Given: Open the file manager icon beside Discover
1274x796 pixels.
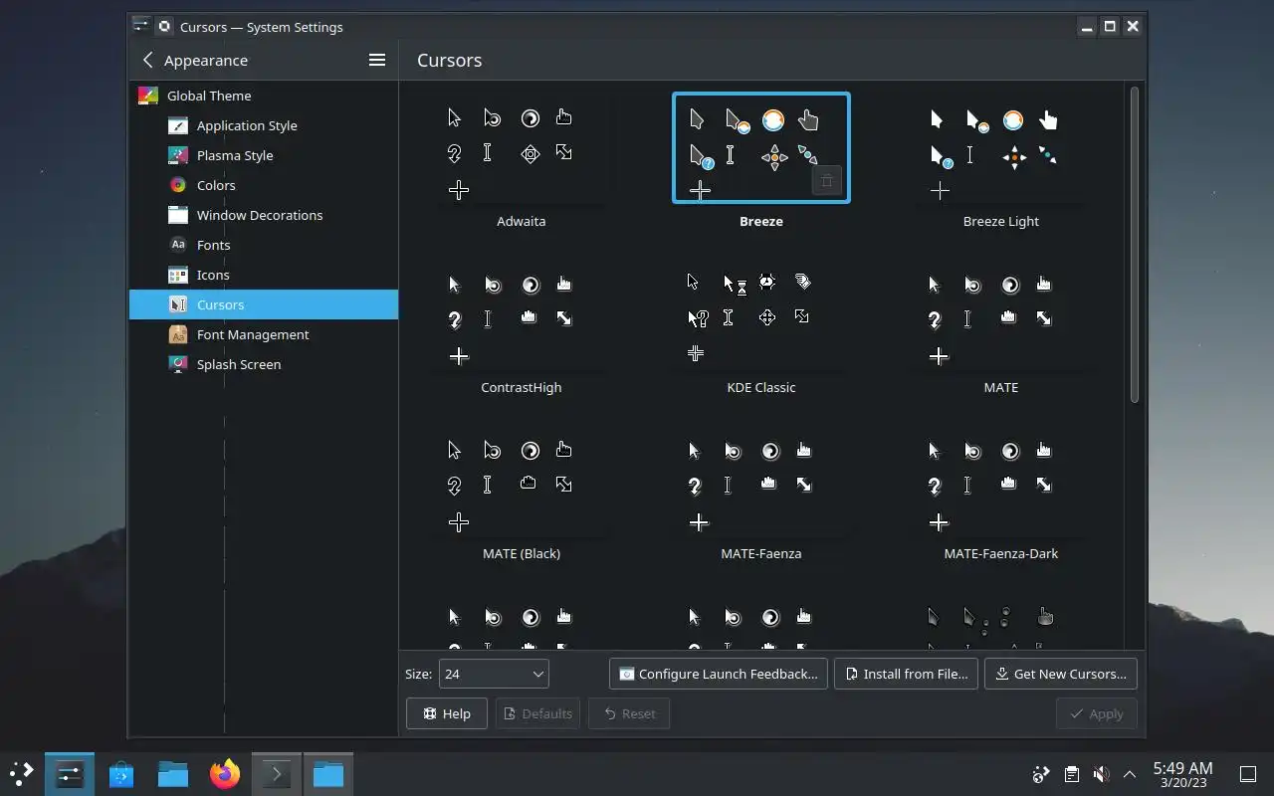Looking at the screenshot, I should [x=173, y=773].
